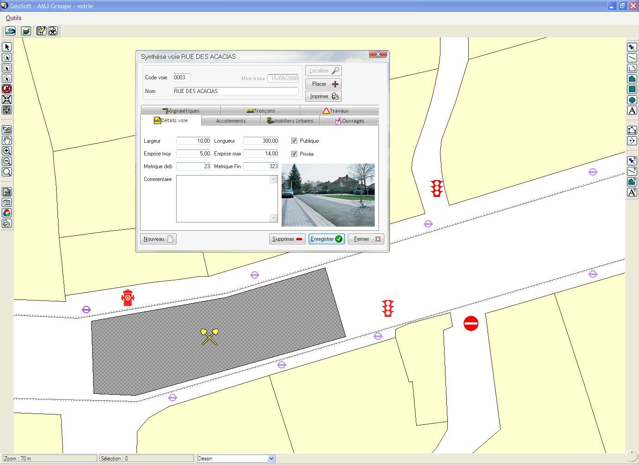Click the Commentaire text area
This screenshot has width=639, height=465.
coord(223,199)
